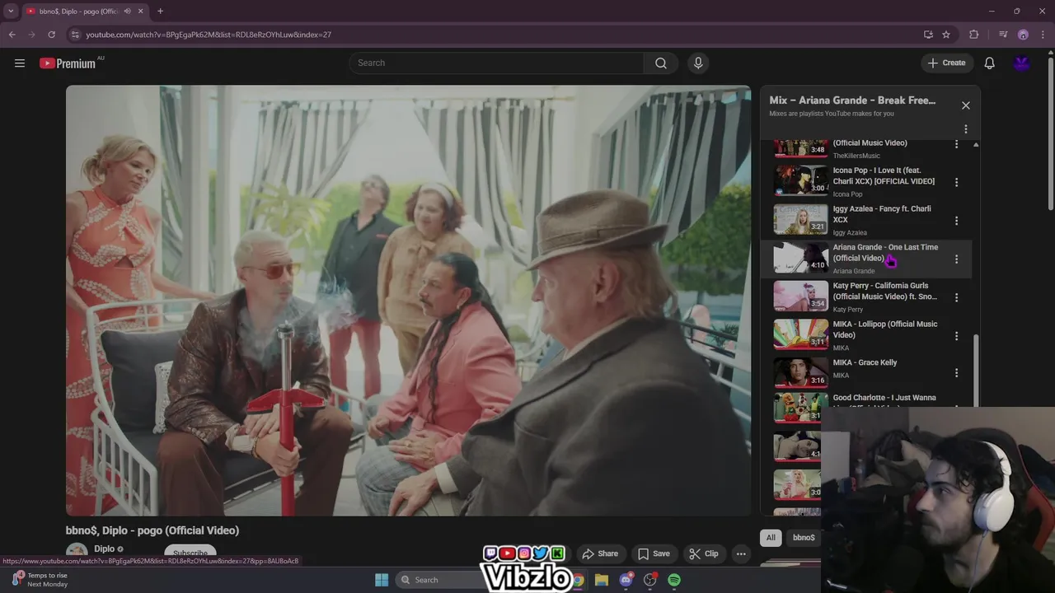
Task: View site information in the address bar
Action: coord(75,35)
